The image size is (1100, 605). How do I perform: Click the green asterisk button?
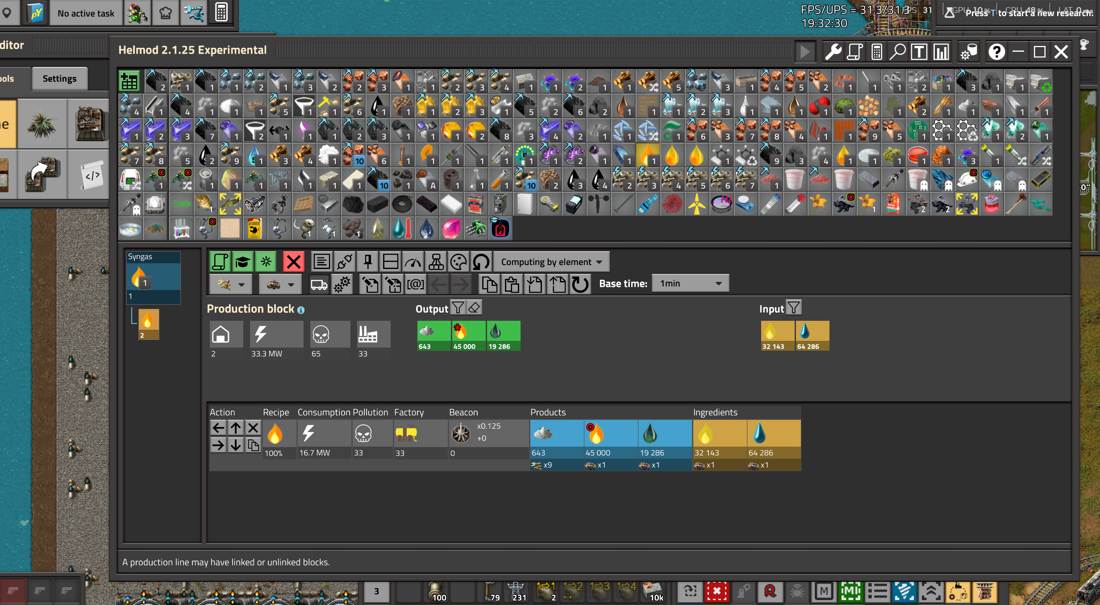point(266,262)
